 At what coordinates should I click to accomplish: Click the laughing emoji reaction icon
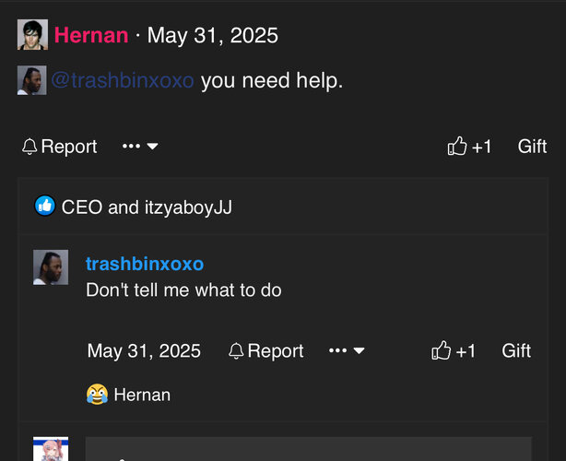point(97,396)
